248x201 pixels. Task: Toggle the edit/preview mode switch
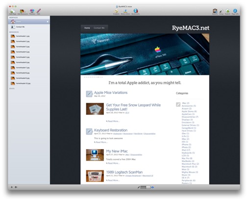(x=145, y=187)
